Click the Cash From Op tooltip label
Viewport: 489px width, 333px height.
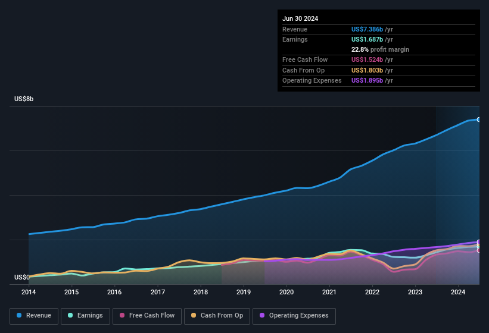point(303,70)
